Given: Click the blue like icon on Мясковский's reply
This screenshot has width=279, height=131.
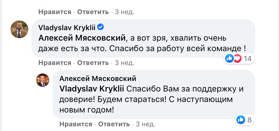Looking at the screenshot, I should click(x=241, y=120).
